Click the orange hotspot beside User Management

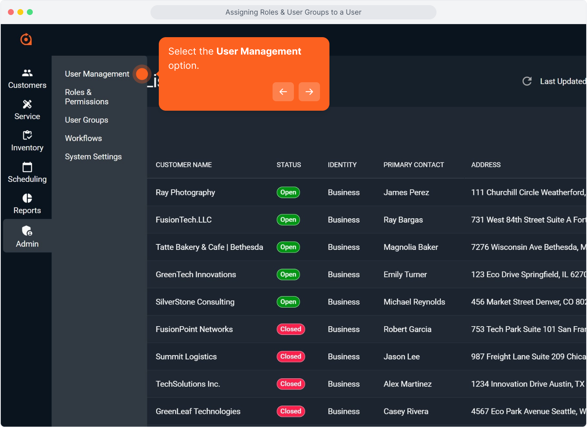pyautogui.click(x=142, y=74)
